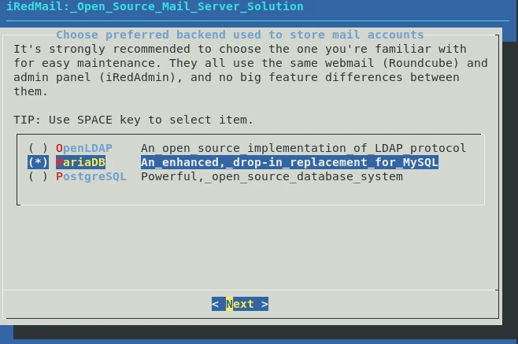Click description 'Powerful, open source database system'

[x=272, y=176]
